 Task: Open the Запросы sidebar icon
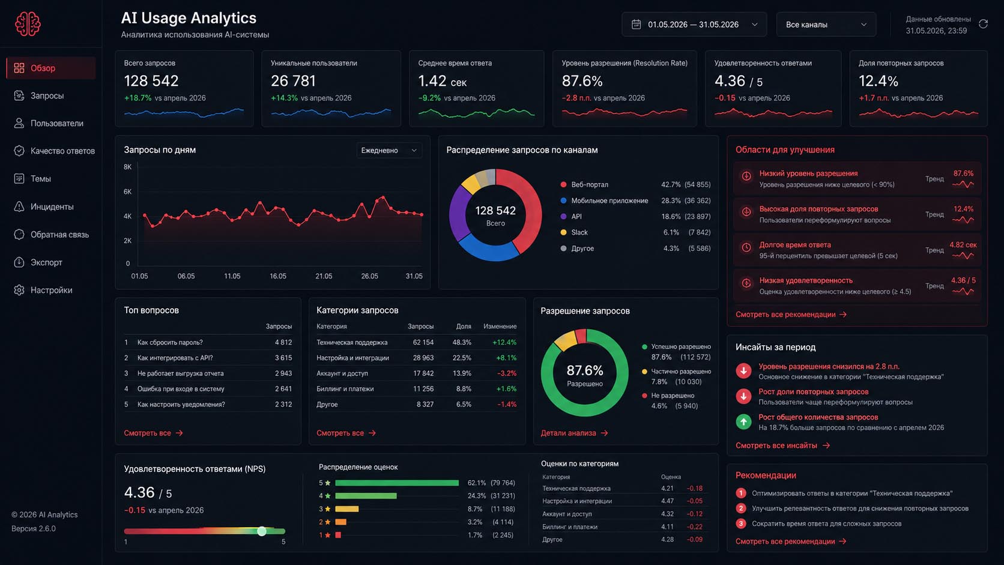coord(19,95)
